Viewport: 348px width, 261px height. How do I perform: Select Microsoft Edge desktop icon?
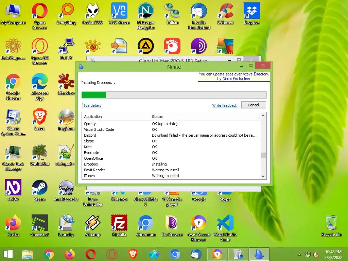coord(40,87)
